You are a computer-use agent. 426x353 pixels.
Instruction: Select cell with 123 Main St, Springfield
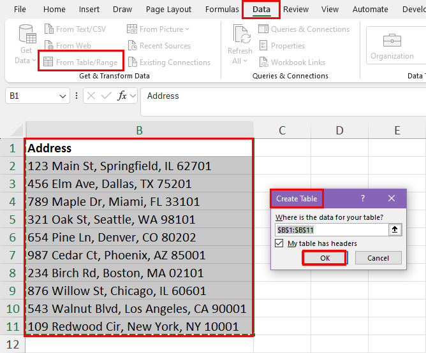click(x=140, y=166)
